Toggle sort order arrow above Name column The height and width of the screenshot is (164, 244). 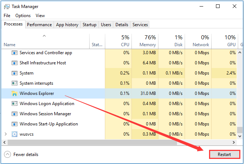44,36
